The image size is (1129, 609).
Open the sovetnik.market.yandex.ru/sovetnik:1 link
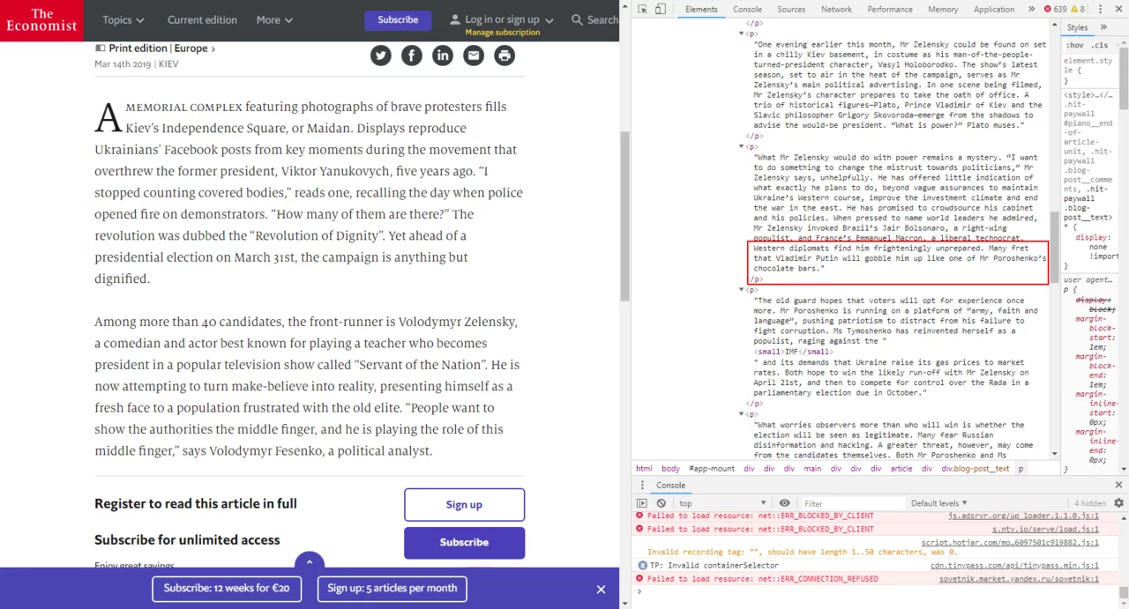(x=1019, y=579)
